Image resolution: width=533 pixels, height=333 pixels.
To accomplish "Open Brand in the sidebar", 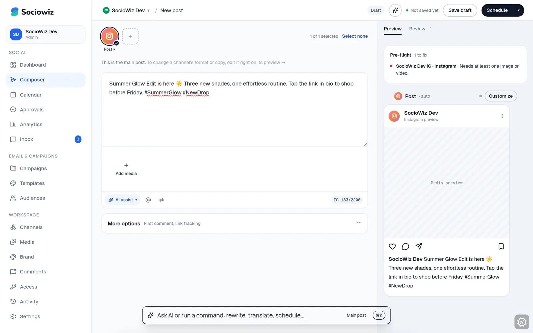I will 46,257.
